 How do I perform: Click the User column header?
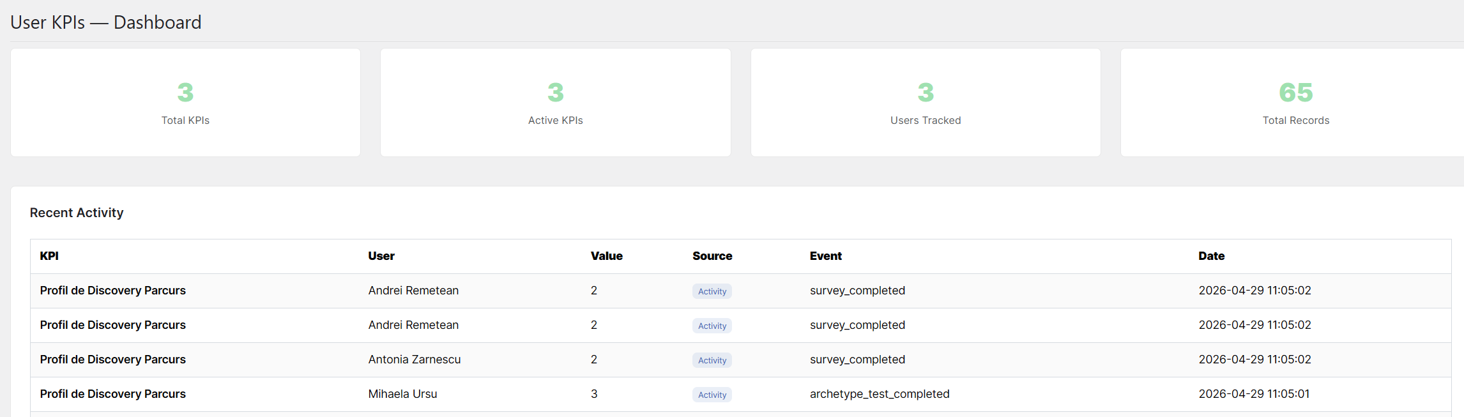381,256
